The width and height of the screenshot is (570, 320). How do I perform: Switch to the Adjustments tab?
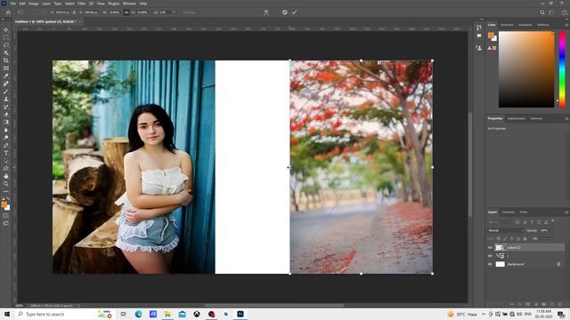click(517, 118)
